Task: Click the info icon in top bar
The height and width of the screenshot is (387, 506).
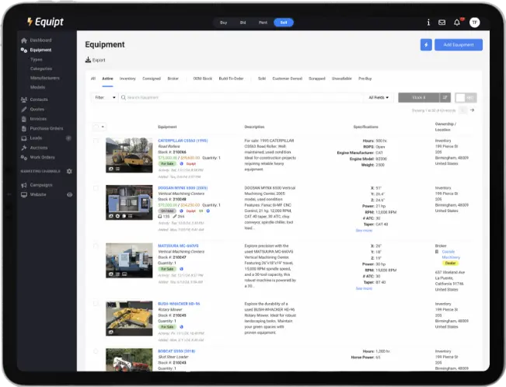Action: click(428, 23)
